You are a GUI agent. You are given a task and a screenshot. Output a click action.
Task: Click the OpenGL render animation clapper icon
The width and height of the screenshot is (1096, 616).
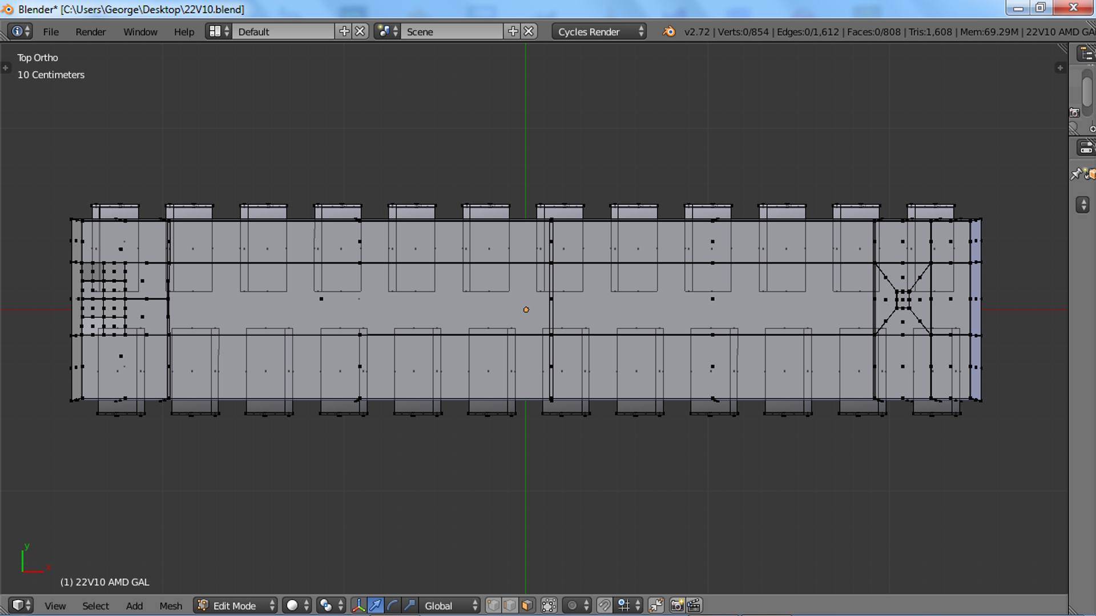tap(694, 606)
